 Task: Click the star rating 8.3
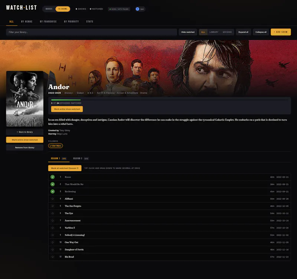[x=90, y=93]
